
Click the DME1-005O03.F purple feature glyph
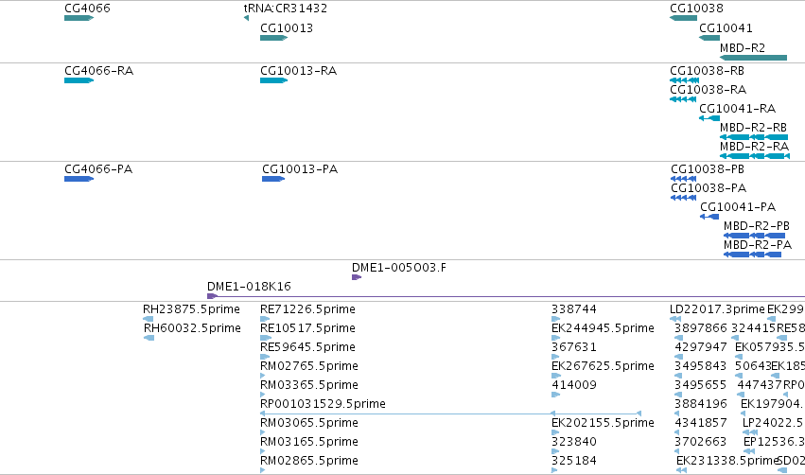[x=357, y=277]
